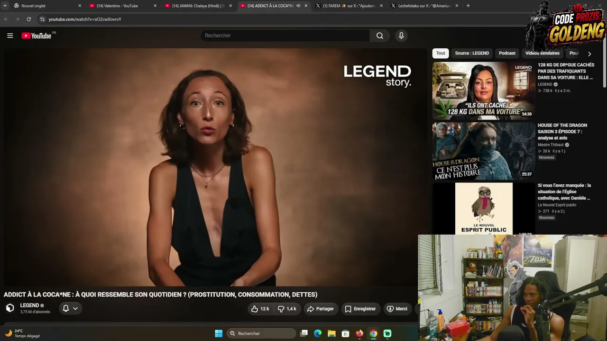The image size is (607, 341).
Task: Click the taskbar Rechercher search box
Action: [x=261, y=333]
